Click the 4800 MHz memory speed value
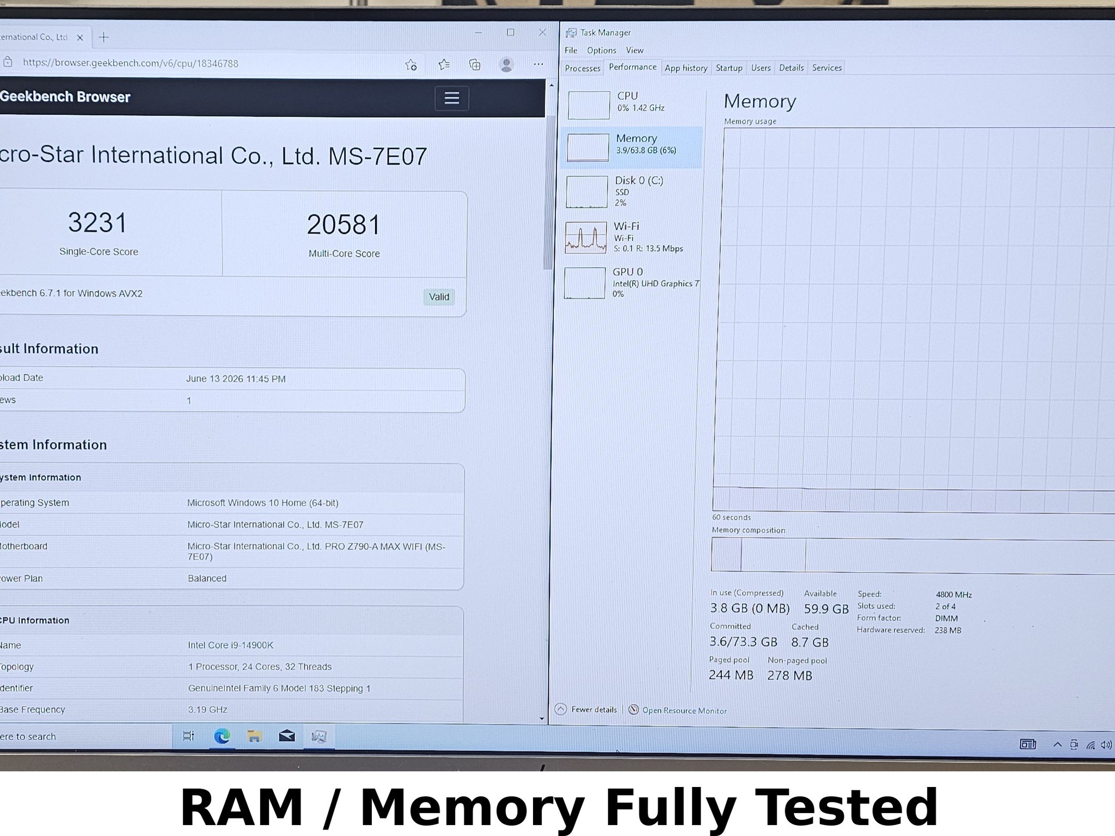Screen dimensions: 1115x836 954,594
